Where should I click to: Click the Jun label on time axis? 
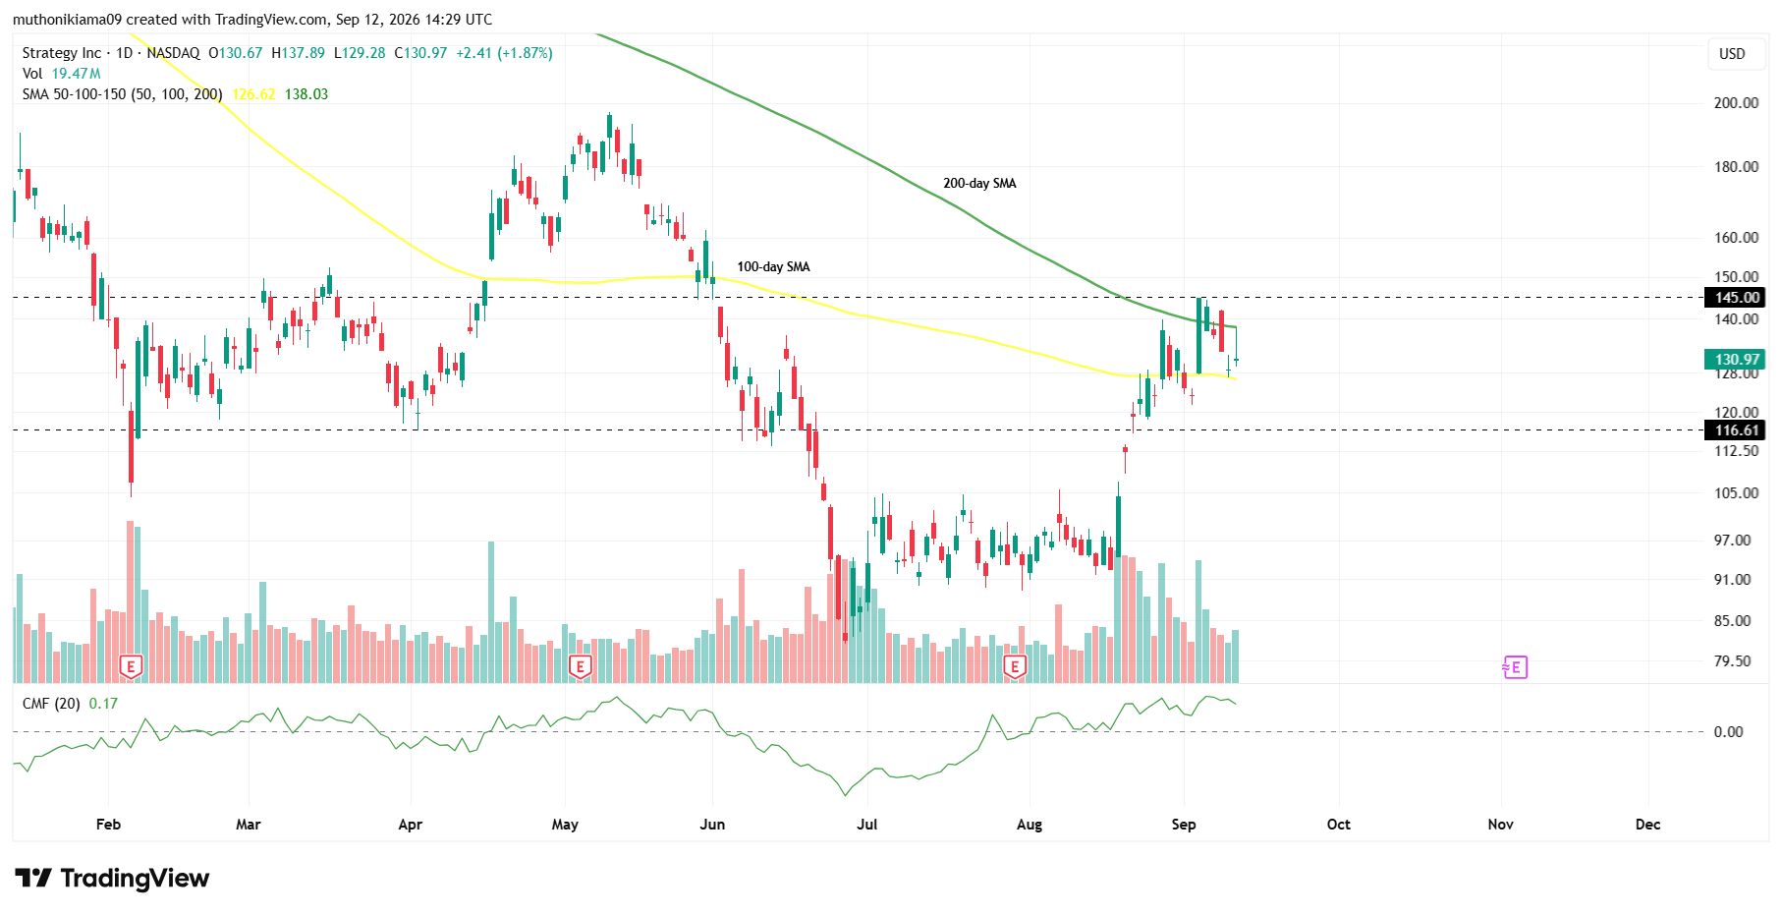pos(712,825)
